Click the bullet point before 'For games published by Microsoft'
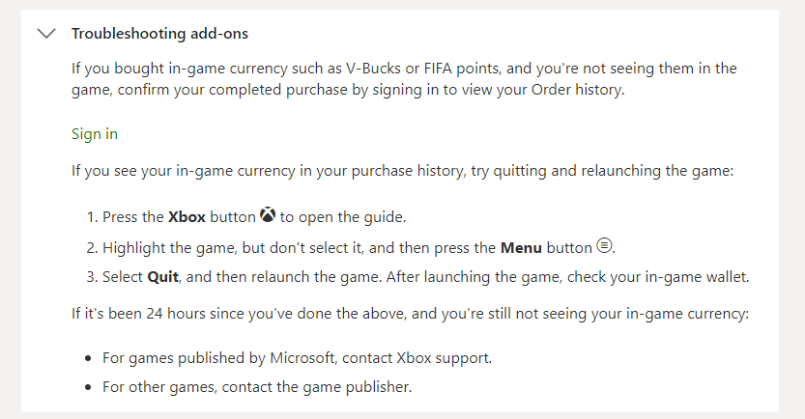The image size is (805, 419). click(88, 358)
